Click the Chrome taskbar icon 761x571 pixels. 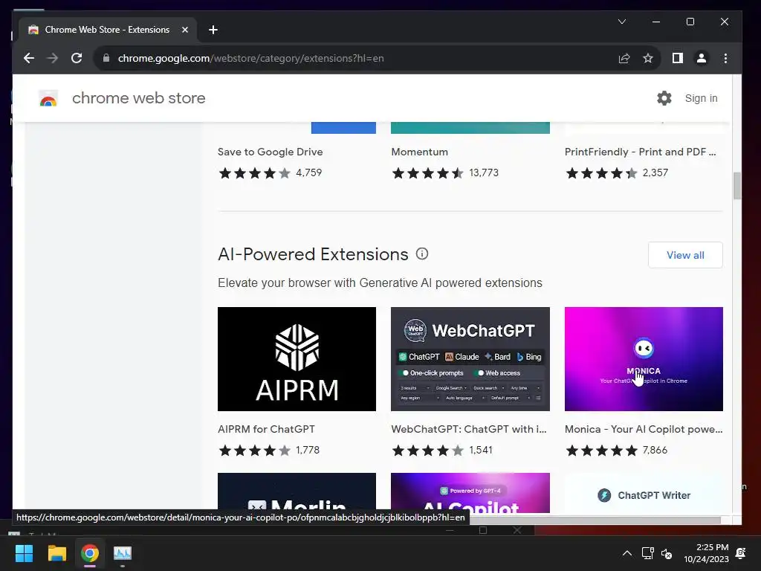pos(90,553)
